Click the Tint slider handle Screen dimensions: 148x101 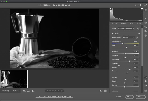coord(126,47)
